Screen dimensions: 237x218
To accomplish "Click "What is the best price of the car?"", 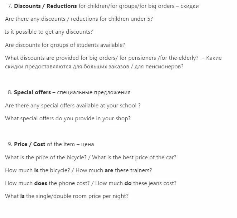I will click(x=134, y=158).
